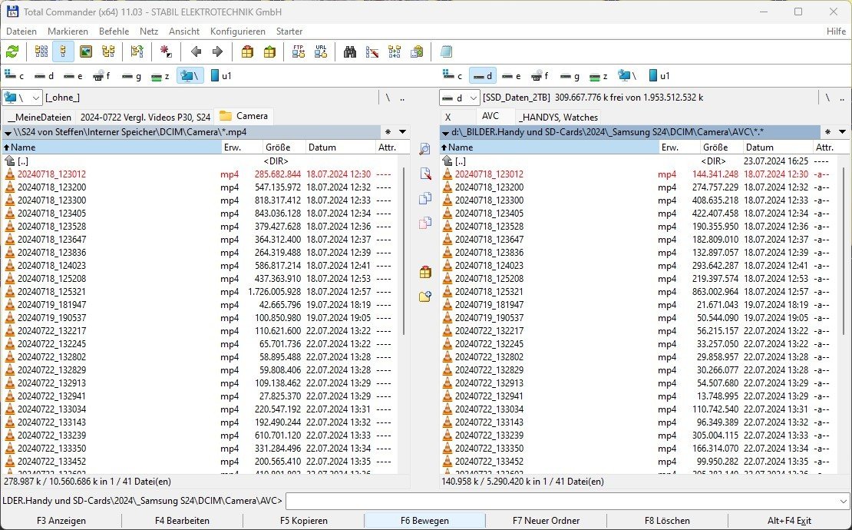Click the green refresh arrows toolbar icon
This screenshot has height=530, width=852.
12,52
